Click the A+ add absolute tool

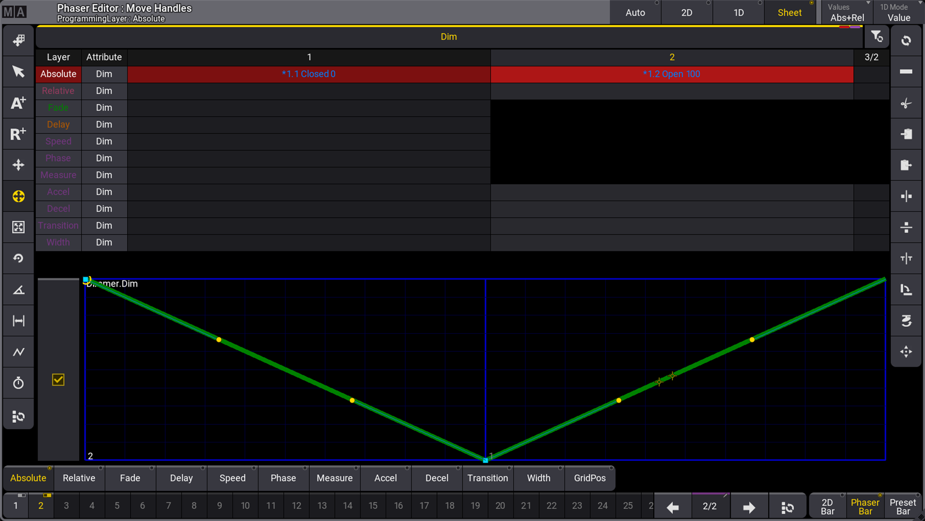[x=18, y=103]
